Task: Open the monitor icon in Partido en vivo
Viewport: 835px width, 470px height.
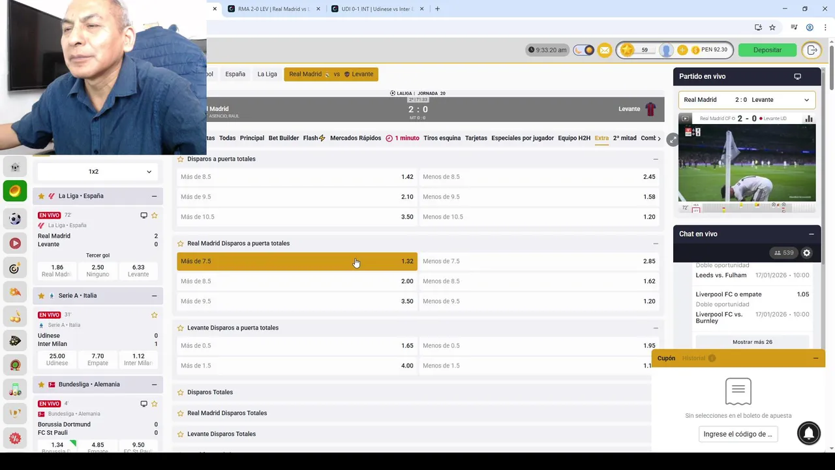Action: (797, 76)
